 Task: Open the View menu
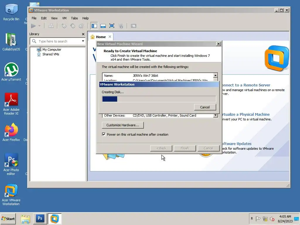coord(54,18)
